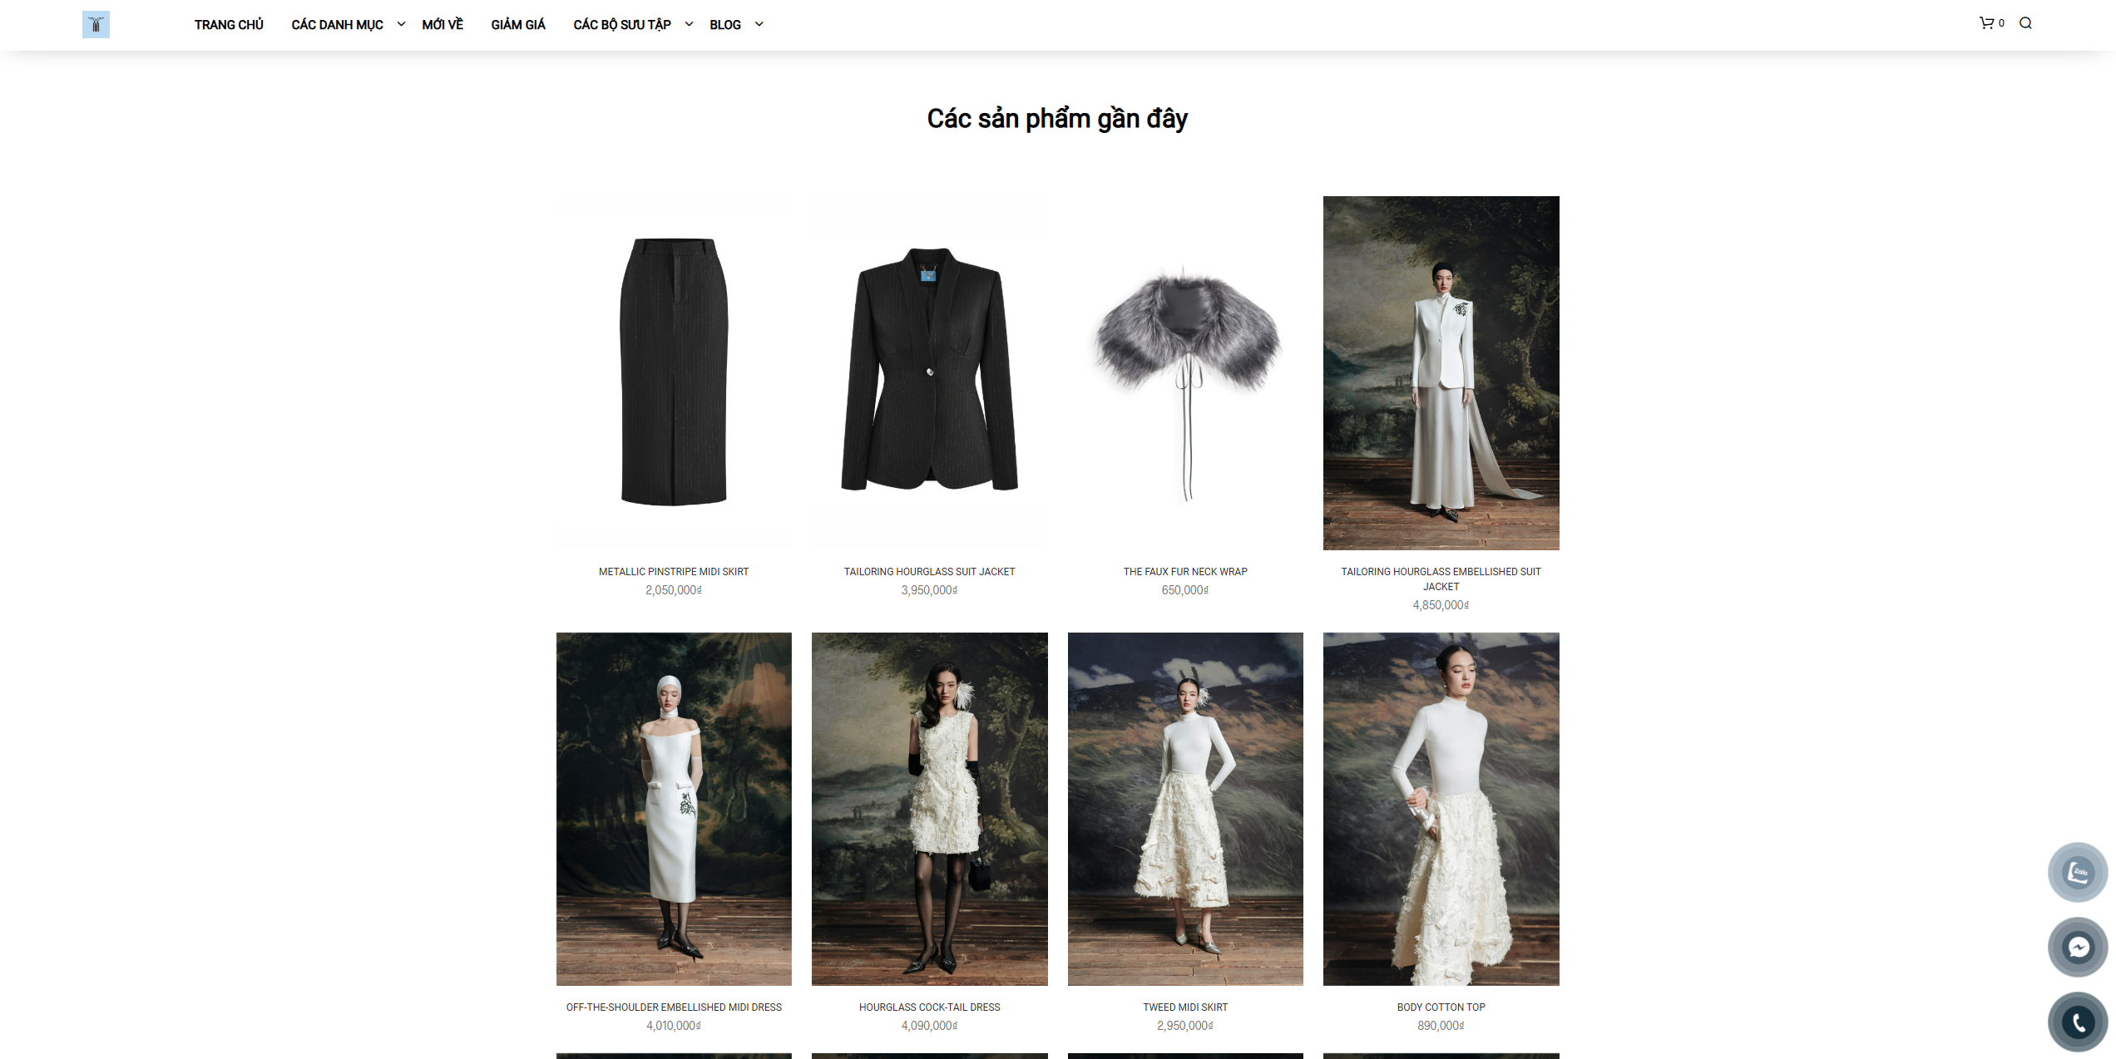Screen dimensions: 2116x1059
Task: Expand the Blog menu chevron
Action: point(759,24)
